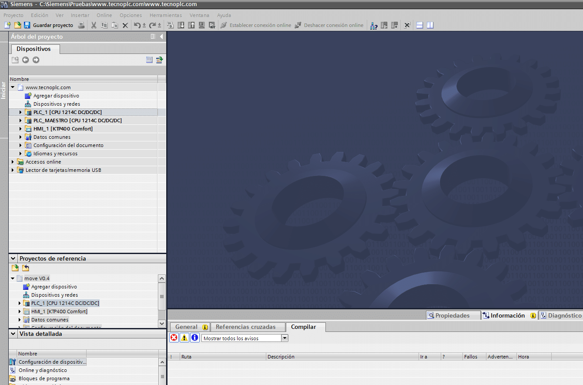Image resolution: width=583 pixels, height=385 pixels.
Task: Click the Iniciar vertical side tab
Action: [x=3, y=90]
